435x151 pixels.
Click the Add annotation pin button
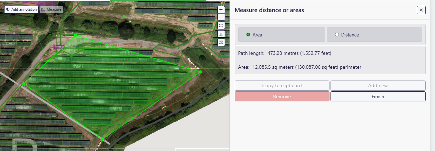pyautogui.click(x=21, y=10)
